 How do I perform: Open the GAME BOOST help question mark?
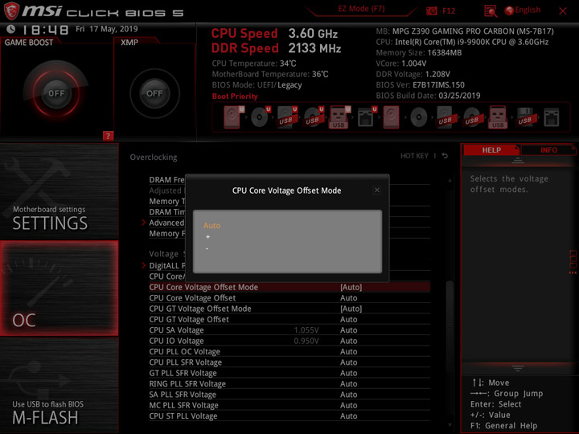coord(108,136)
